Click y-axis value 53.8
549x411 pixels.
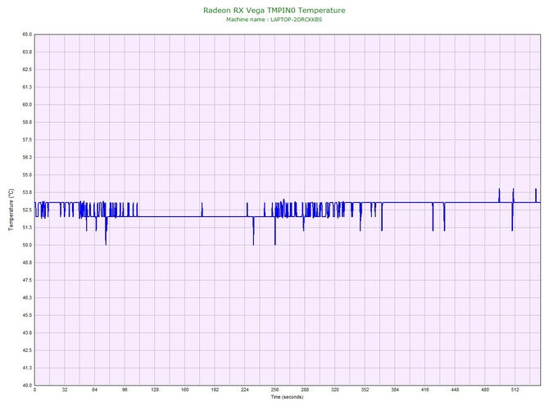coord(27,192)
